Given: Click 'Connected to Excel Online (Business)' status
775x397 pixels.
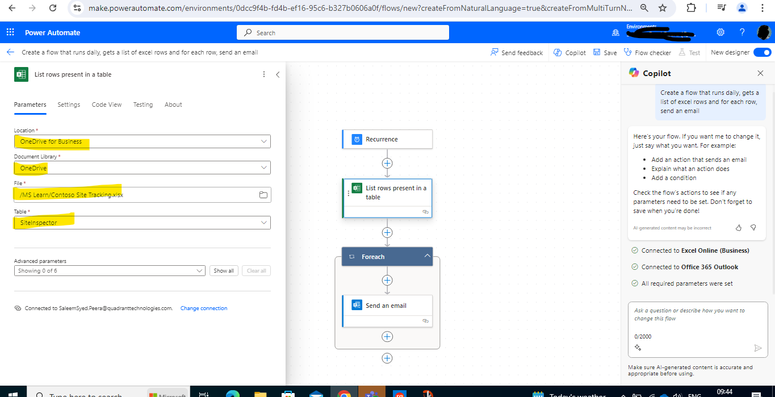Looking at the screenshot, I should (x=696, y=250).
